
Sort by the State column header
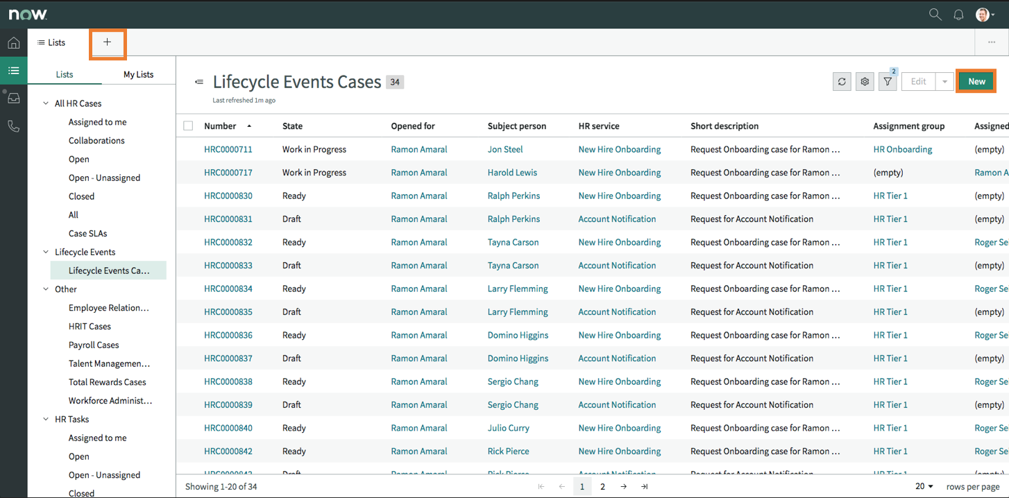pos(292,126)
